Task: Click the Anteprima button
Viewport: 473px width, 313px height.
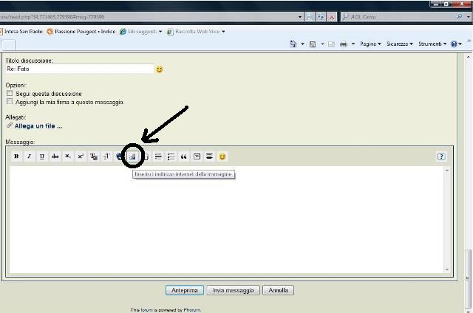Action: (185, 290)
